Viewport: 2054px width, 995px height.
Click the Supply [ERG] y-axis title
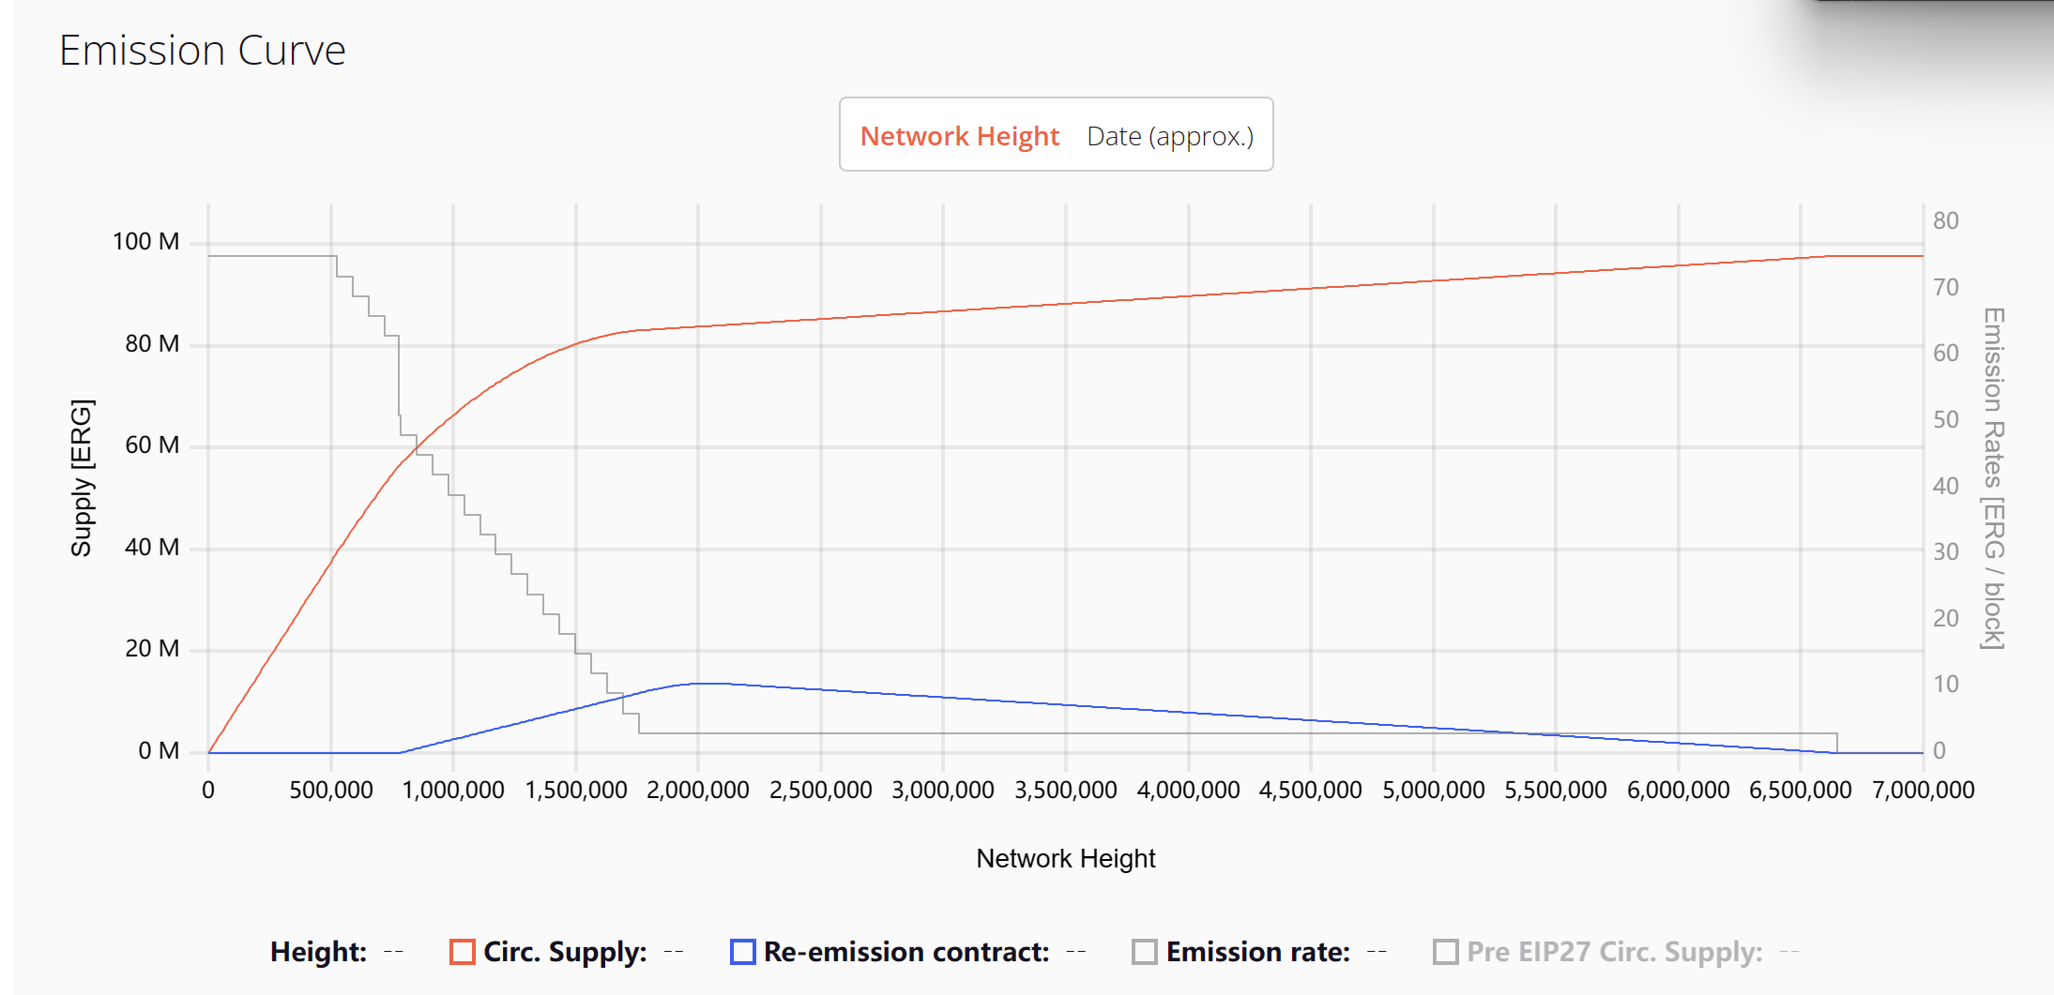point(83,477)
